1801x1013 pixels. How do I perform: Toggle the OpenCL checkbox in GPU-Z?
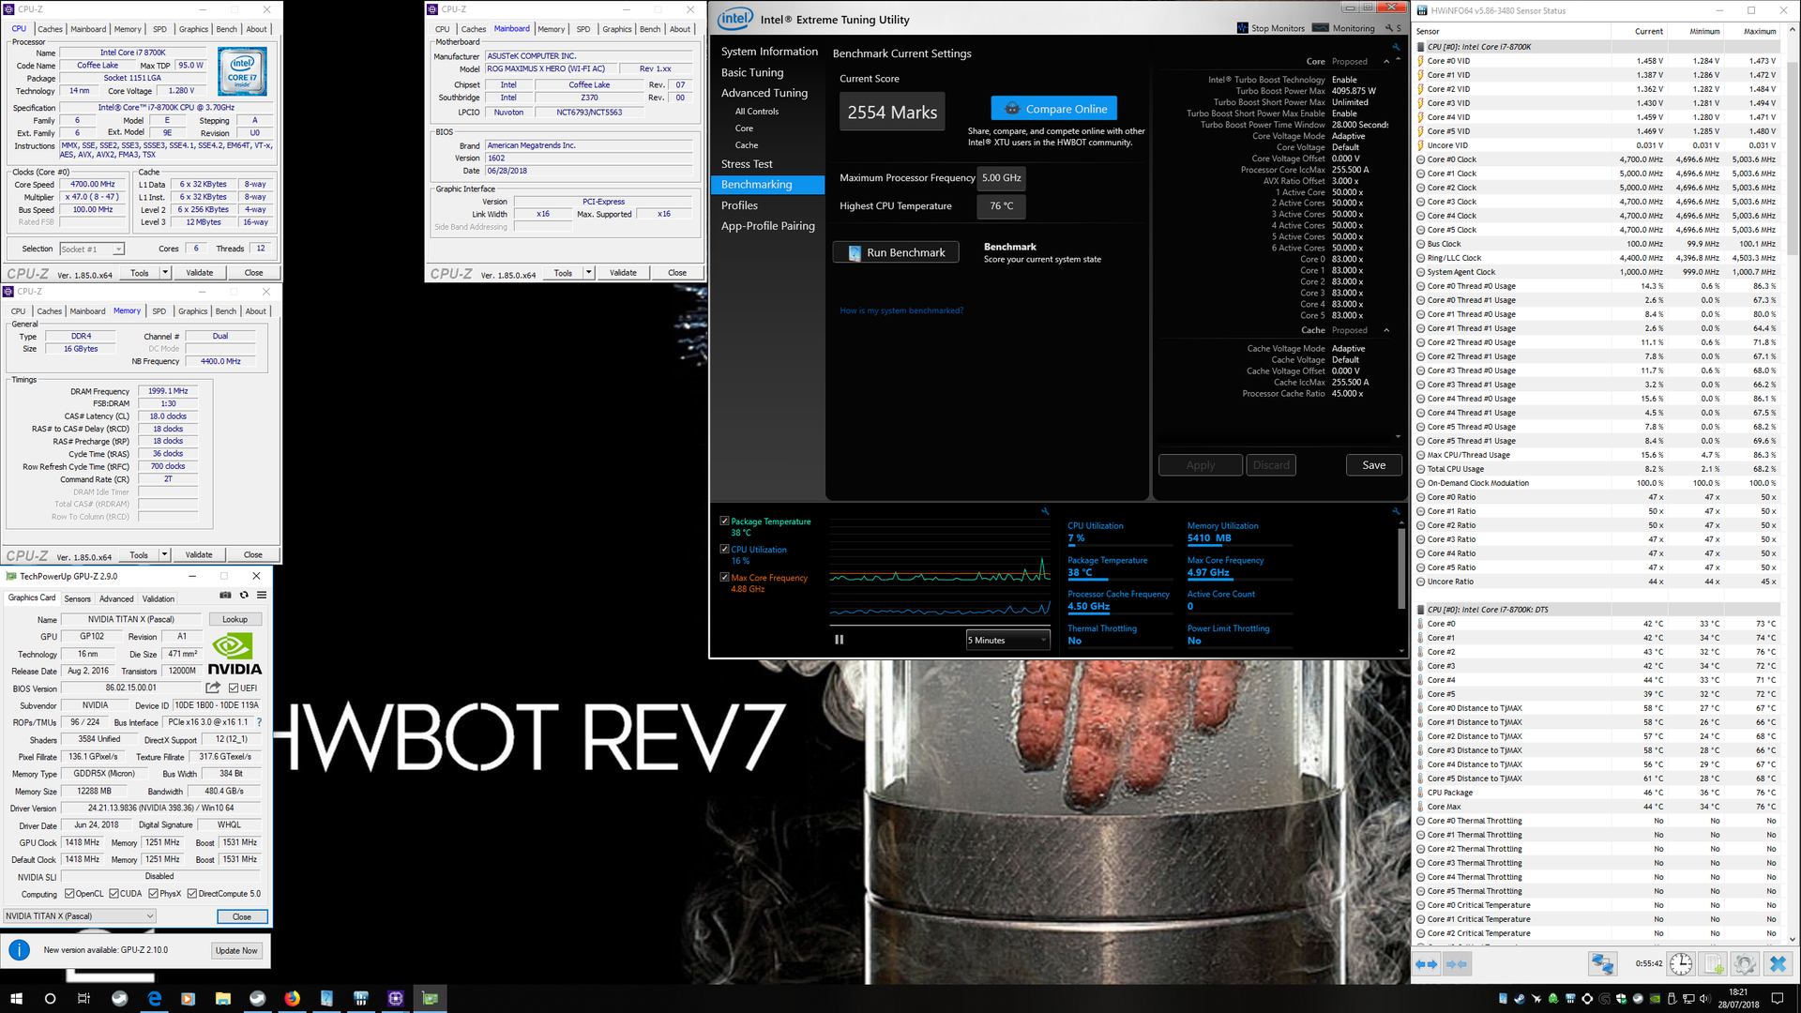click(x=69, y=894)
